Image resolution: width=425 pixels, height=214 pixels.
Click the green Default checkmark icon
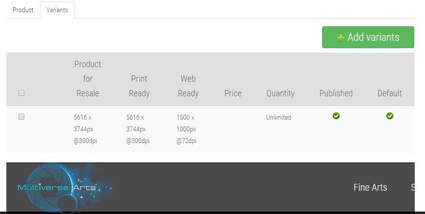[x=390, y=116]
